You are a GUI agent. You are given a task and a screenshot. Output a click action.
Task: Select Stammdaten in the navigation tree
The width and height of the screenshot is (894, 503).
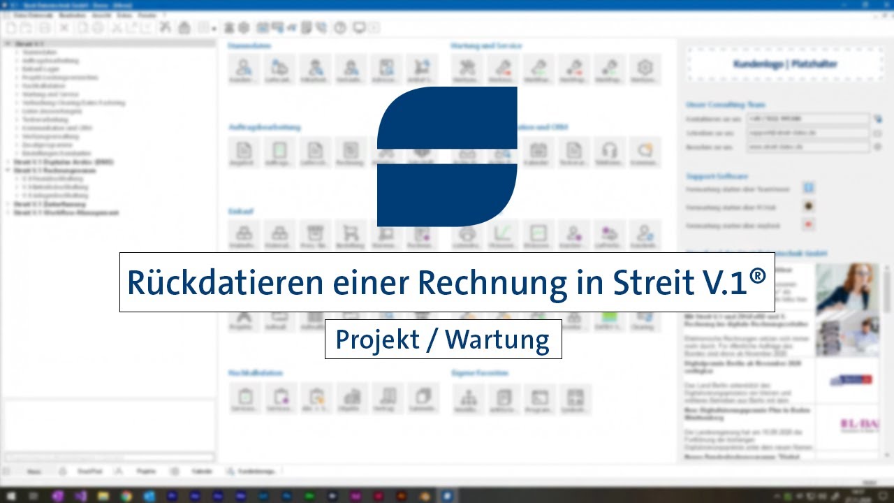(39, 52)
